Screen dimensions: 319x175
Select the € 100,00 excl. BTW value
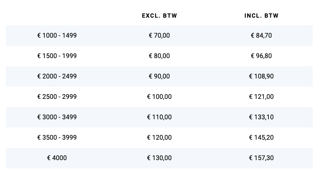159,97
